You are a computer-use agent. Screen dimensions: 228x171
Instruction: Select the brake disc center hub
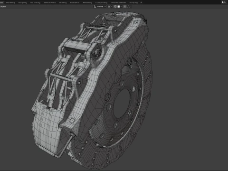(122, 104)
